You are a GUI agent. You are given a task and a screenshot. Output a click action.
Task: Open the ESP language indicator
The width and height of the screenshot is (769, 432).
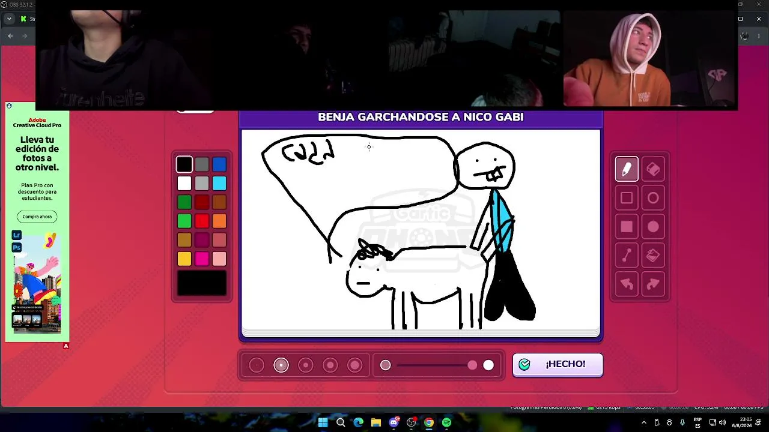pos(698,422)
